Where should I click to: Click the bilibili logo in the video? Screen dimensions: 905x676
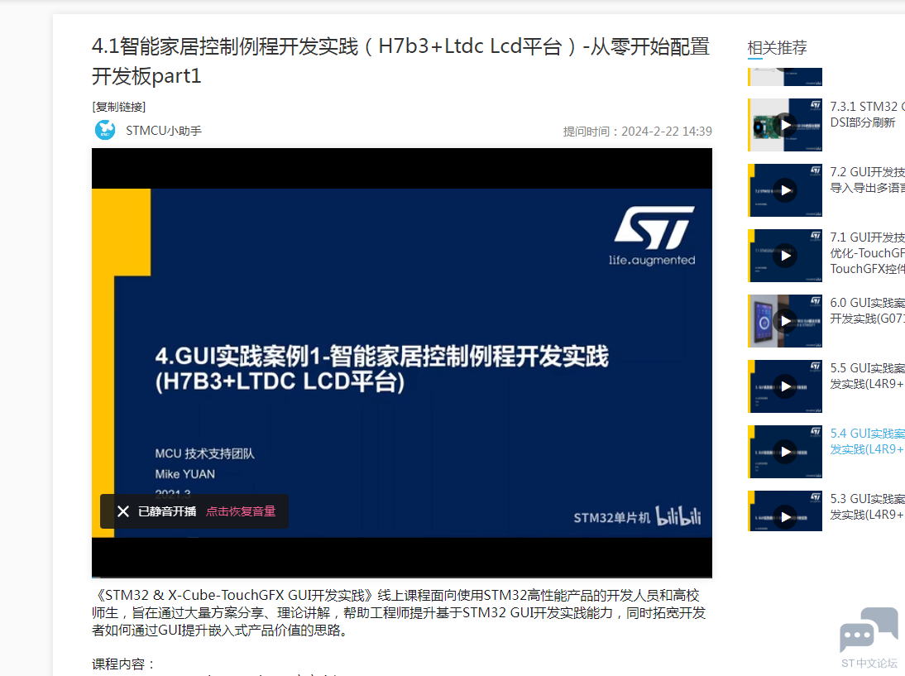678,515
